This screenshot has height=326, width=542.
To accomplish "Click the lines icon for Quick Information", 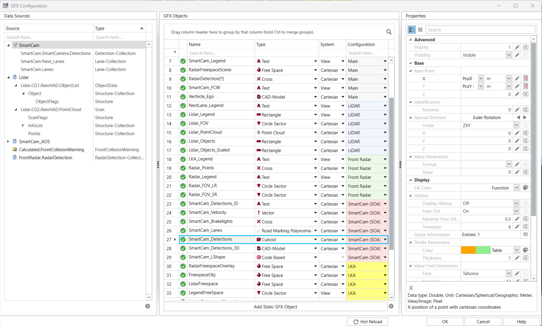I will tap(526, 234).
